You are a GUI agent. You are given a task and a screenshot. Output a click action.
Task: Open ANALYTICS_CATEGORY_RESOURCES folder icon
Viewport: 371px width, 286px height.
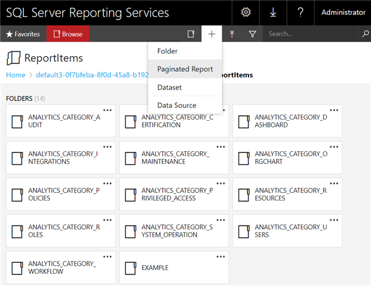(x=244, y=195)
